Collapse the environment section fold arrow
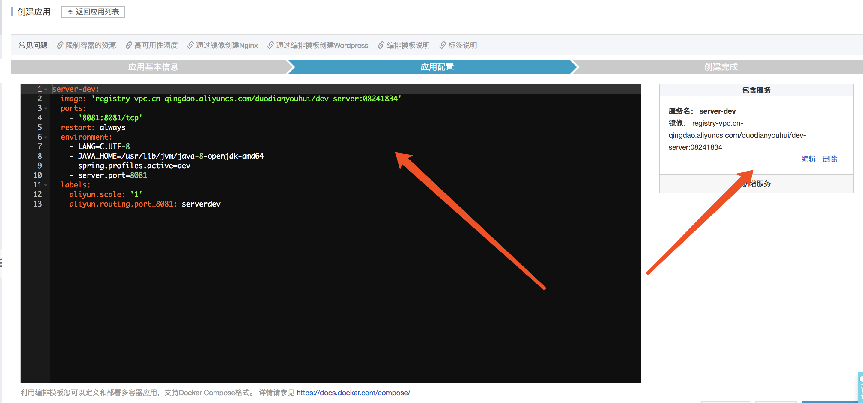Screen dimensions: 863x403 (46, 137)
